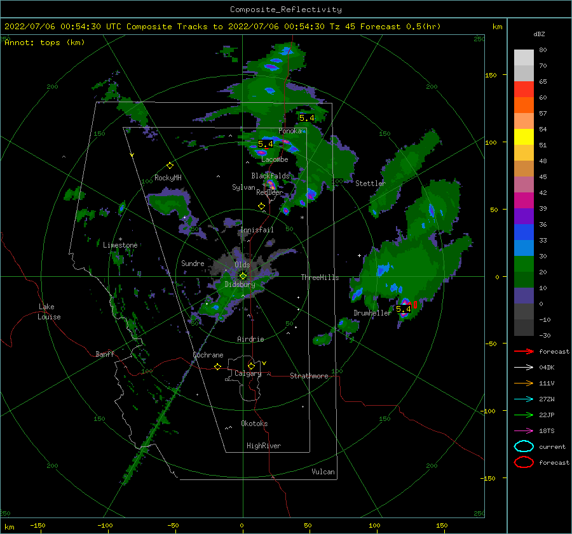The width and height of the screenshot is (572, 534).
Task: Click the Stettler city label
Action: tap(371, 184)
